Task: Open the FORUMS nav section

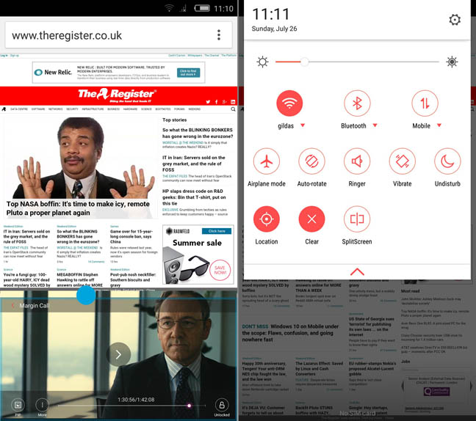Action: [179, 109]
